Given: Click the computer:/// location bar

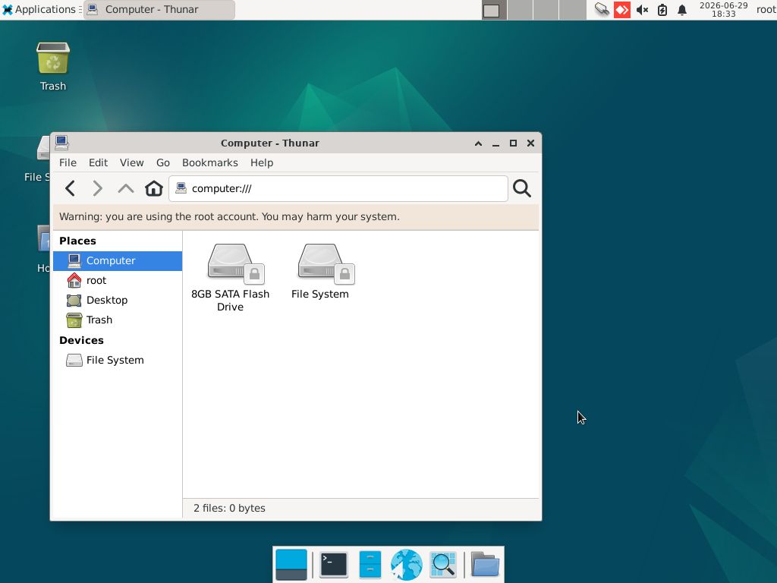Looking at the screenshot, I should 338,188.
